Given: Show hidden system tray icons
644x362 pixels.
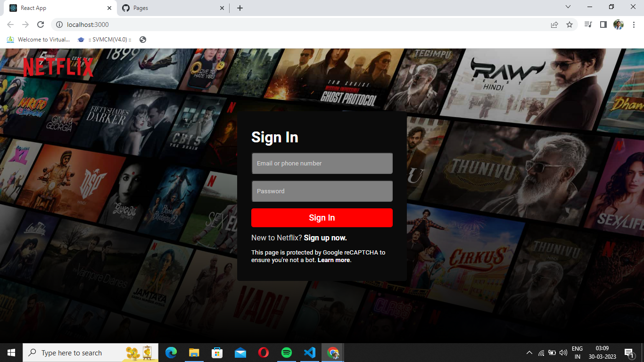Looking at the screenshot, I should coord(529,353).
